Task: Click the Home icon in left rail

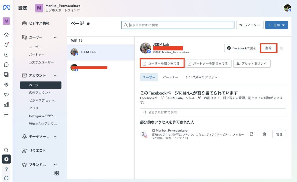Action: click(x=6, y=35)
